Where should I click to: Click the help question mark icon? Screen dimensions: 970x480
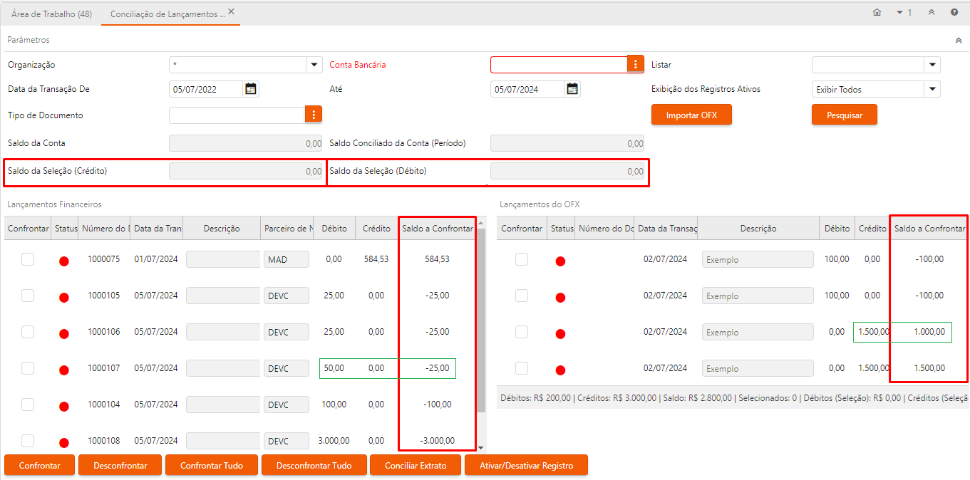(954, 12)
